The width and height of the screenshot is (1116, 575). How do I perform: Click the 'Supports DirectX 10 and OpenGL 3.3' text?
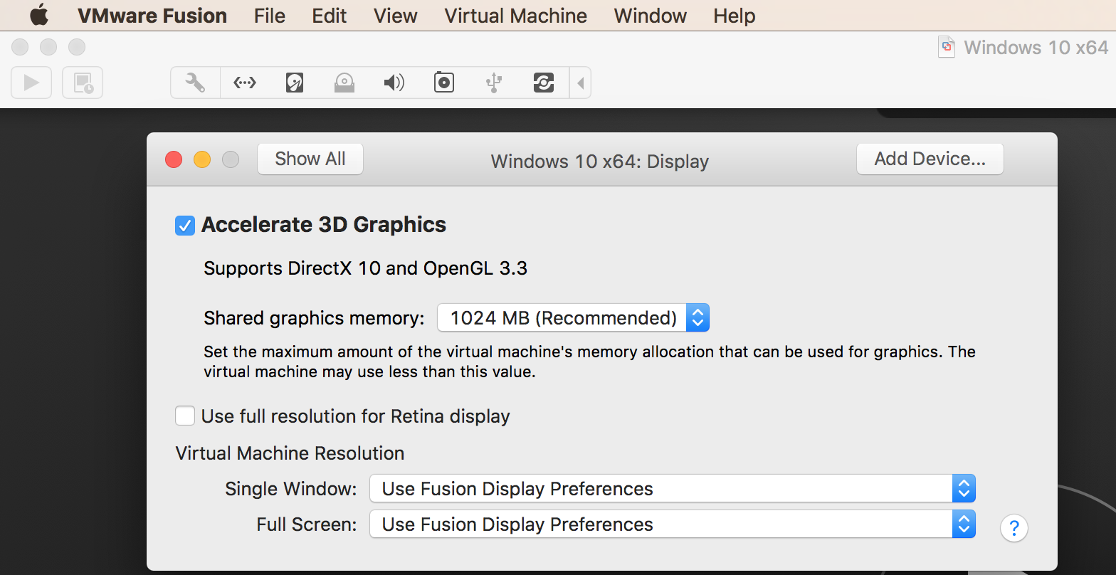(366, 268)
